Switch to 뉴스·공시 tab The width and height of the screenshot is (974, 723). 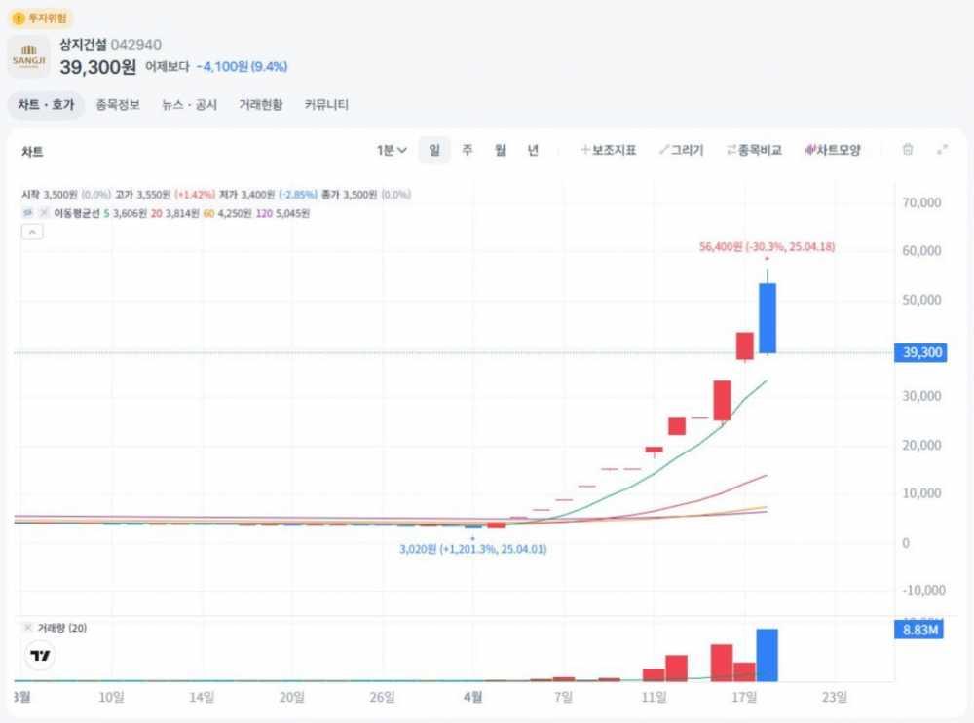coord(190,105)
